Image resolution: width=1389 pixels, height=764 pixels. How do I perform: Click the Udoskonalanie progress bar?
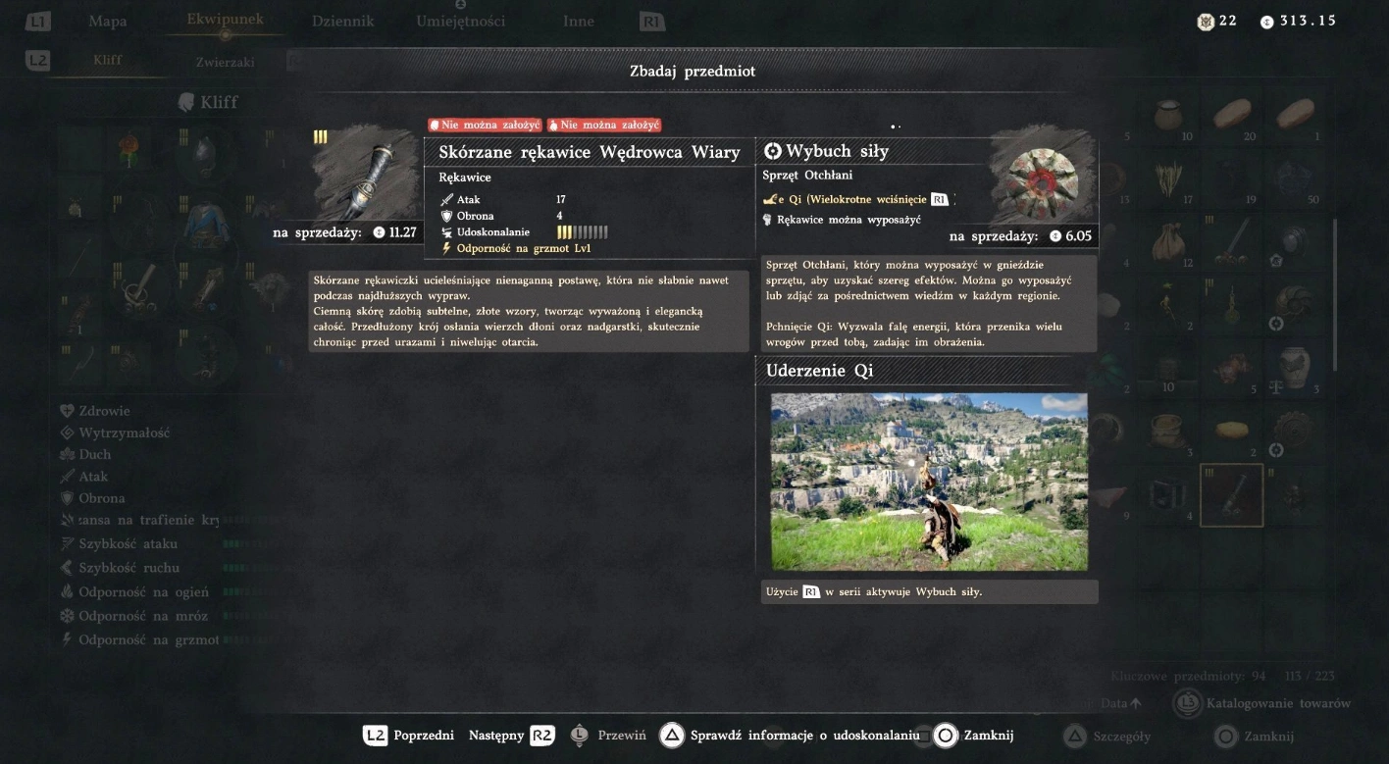583,232
